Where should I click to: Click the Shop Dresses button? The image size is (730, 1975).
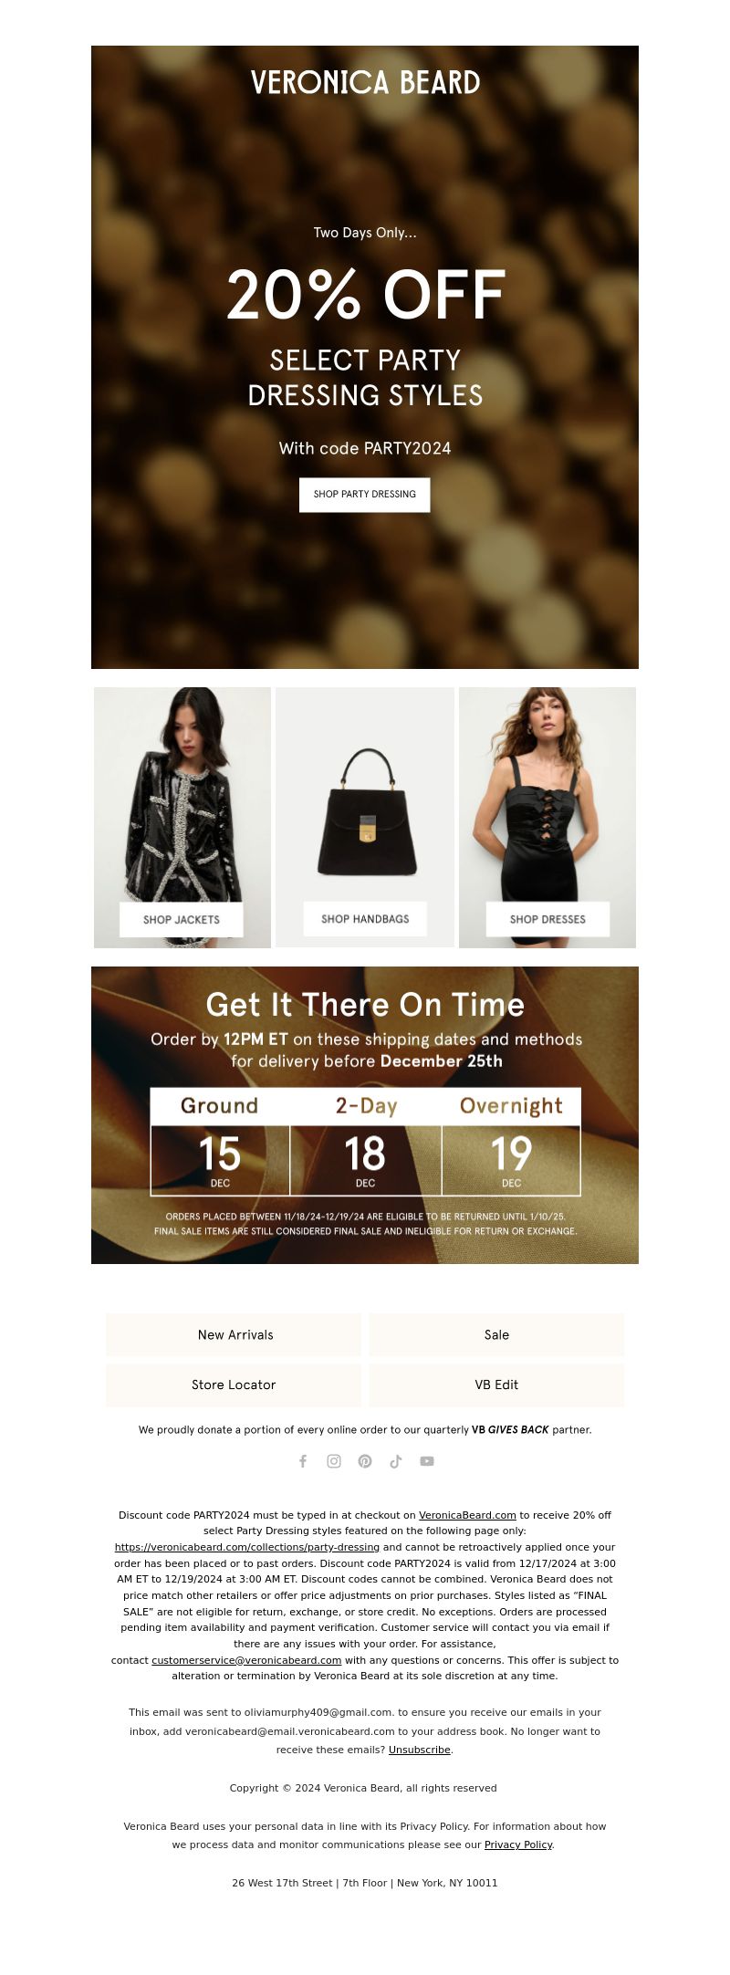(547, 919)
